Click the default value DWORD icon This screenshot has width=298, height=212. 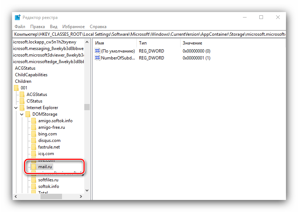(97, 51)
